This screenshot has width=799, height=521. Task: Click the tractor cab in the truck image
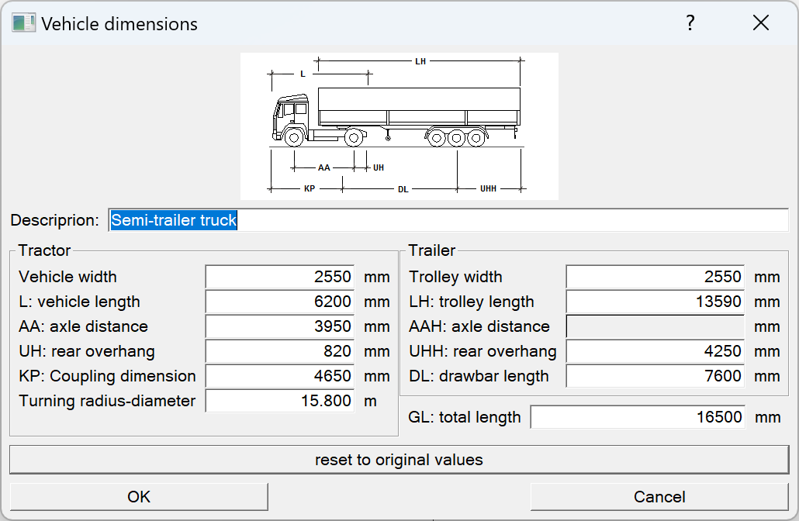coord(291,116)
